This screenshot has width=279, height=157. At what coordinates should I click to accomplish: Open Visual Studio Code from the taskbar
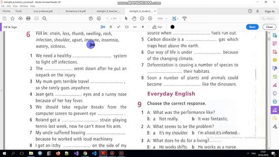[x=94, y=153]
